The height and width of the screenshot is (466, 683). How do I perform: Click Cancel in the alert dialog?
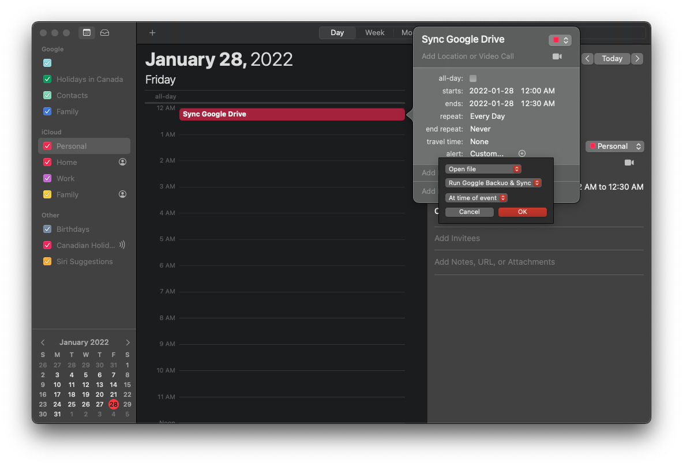click(469, 212)
